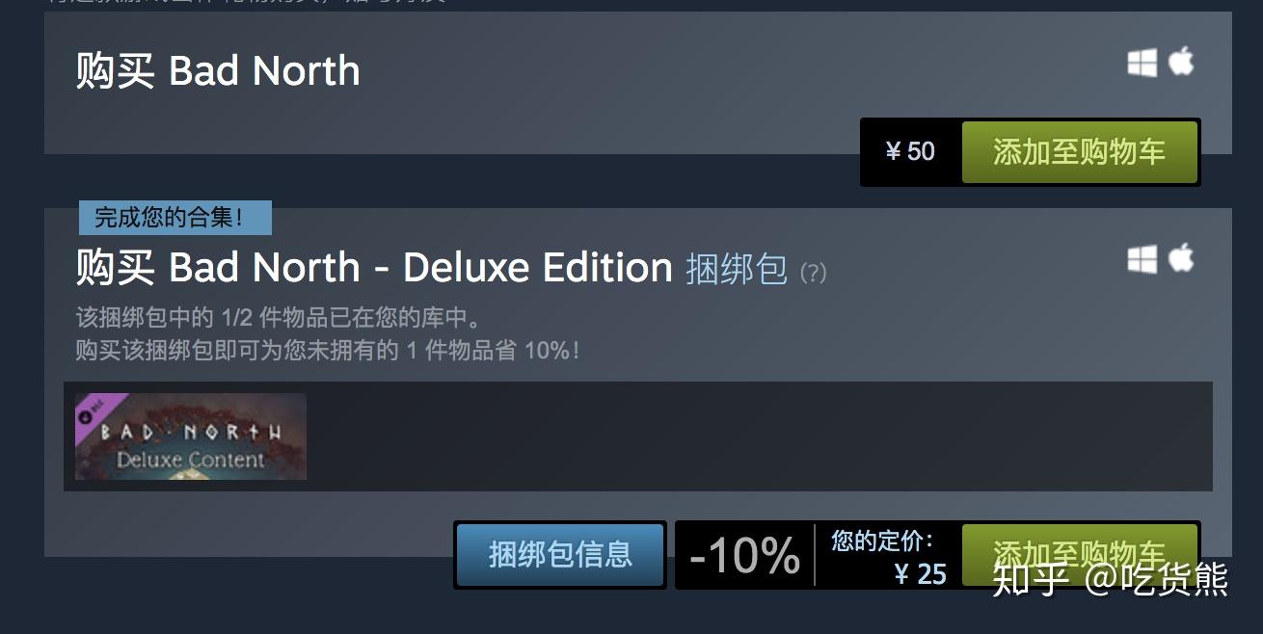Click Windows icon beside Deluxe Edition title
The width and height of the screenshot is (1263, 634).
point(1142,259)
